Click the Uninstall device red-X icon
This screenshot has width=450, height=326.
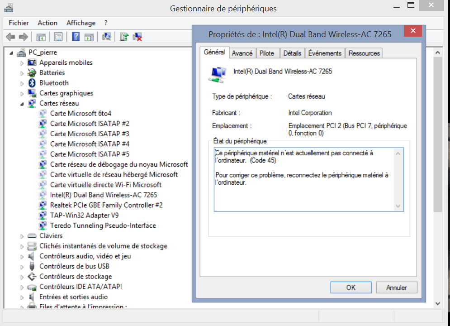[138, 37]
